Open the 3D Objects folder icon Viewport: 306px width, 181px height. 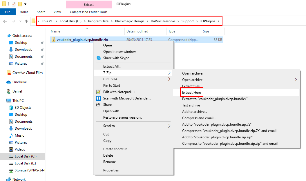[x=11, y=108]
